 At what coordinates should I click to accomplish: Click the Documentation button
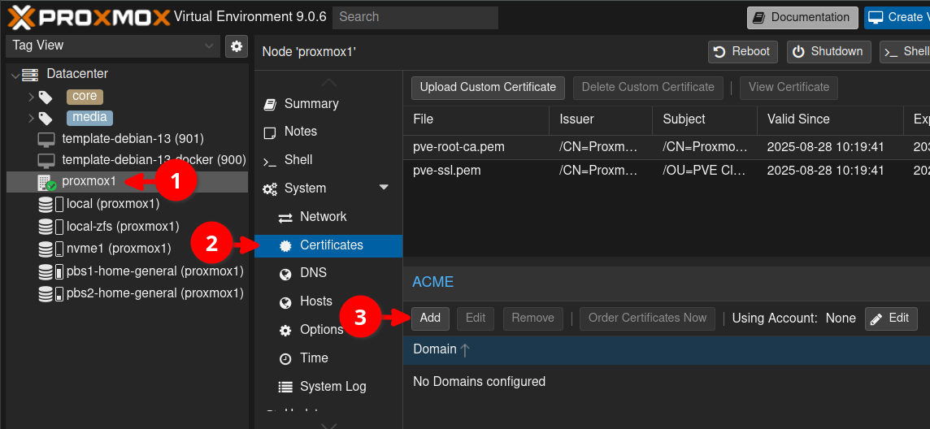pyautogui.click(x=802, y=18)
